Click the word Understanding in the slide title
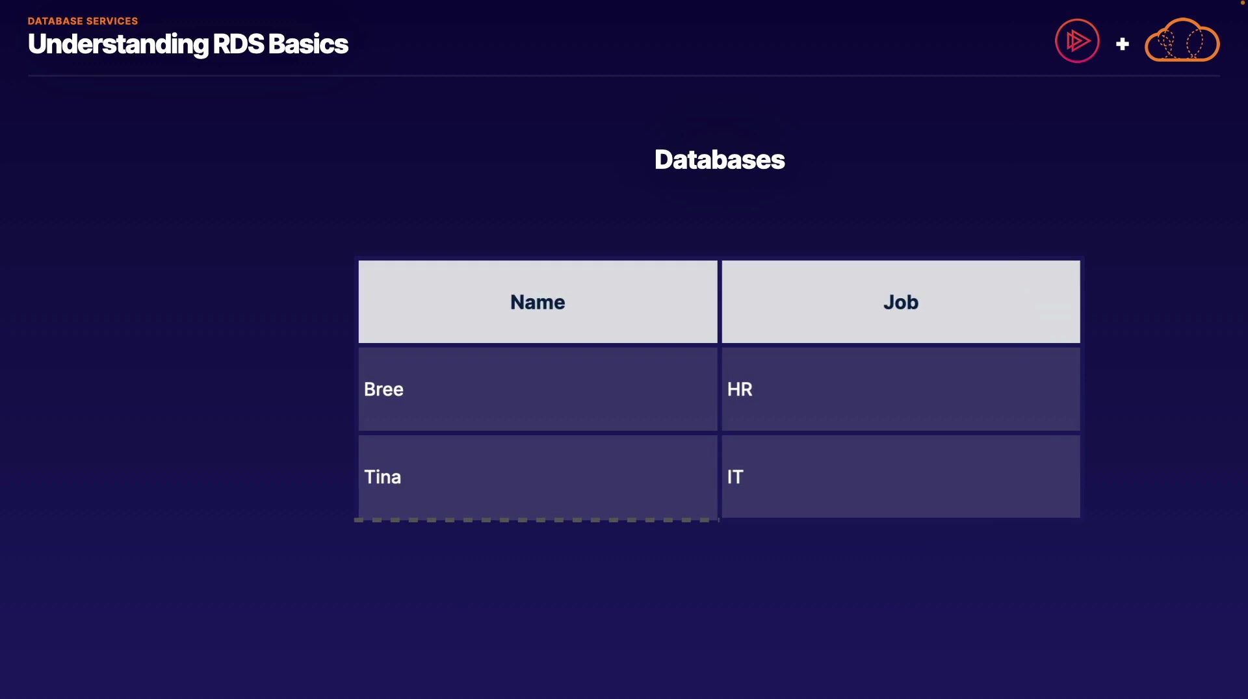The width and height of the screenshot is (1248, 699). click(118, 44)
